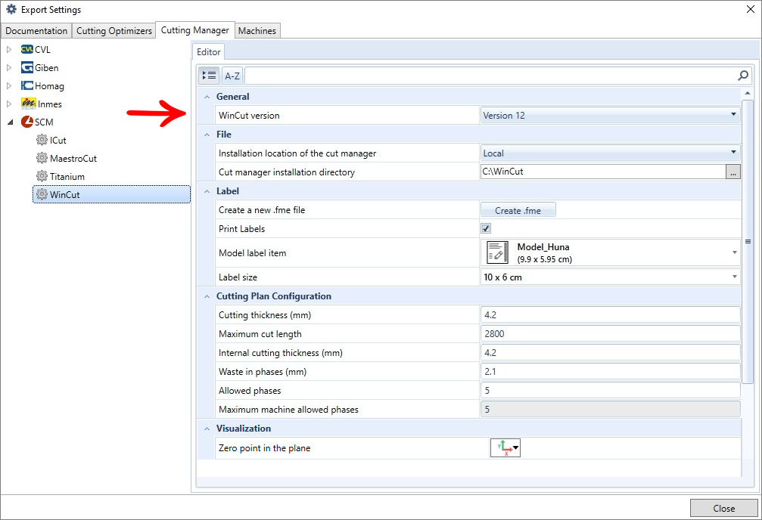The width and height of the screenshot is (762, 520).
Task: Click the Allowed phases field
Action: click(611, 390)
